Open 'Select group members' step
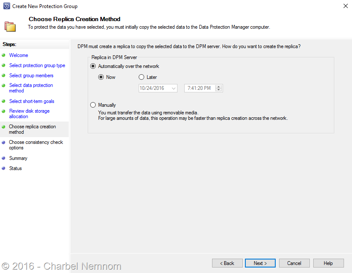 click(31, 76)
